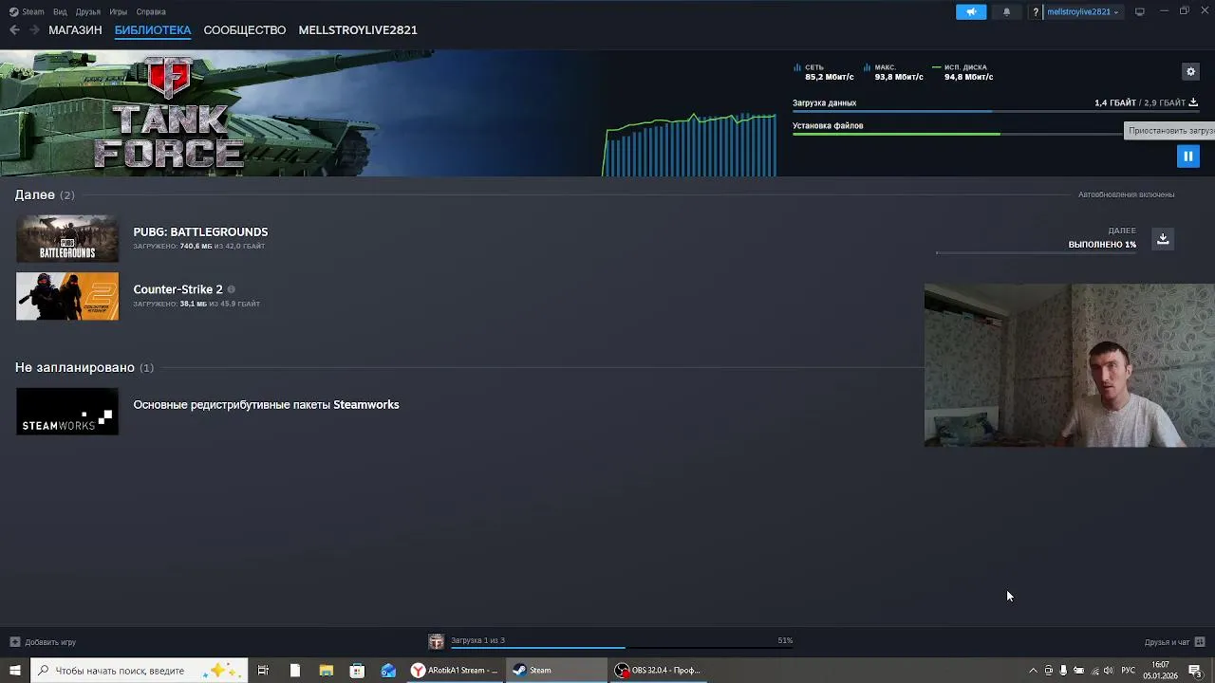This screenshot has width=1215, height=683.
Task: Switch to Big Picture mode icon
Action: click(x=1140, y=11)
